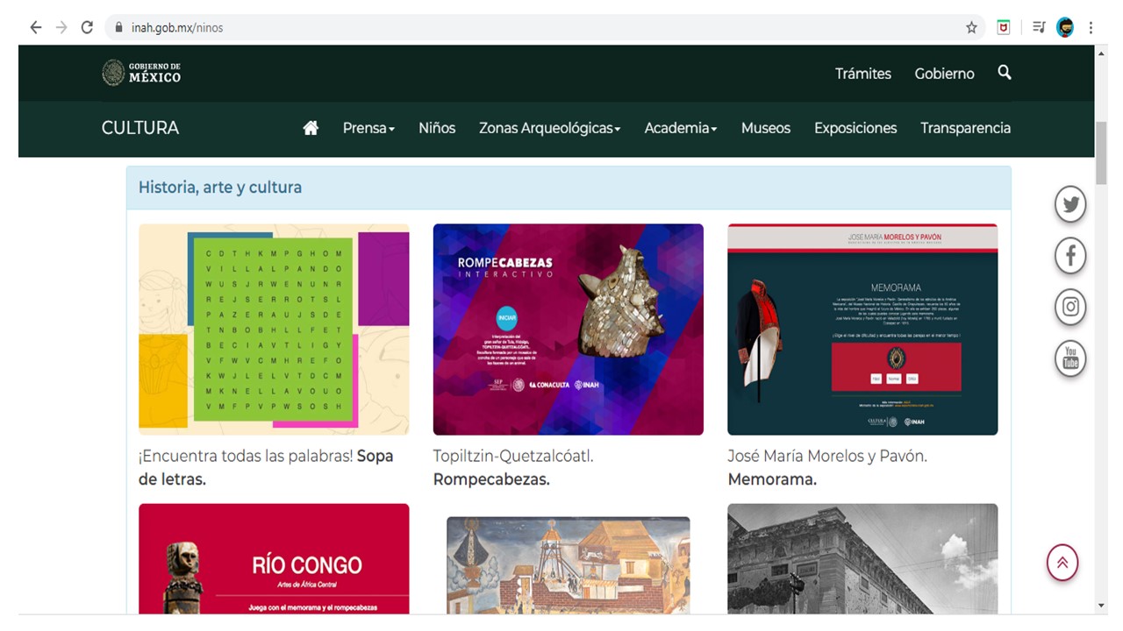Open INAH YouTube channel
The image size is (1123, 631).
coord(1070,358)
